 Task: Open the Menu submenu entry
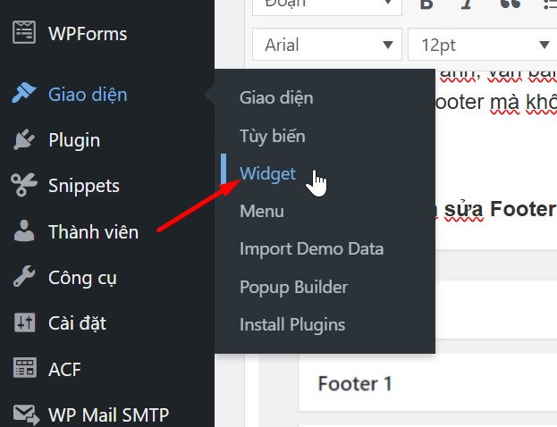tap(262, 211)
